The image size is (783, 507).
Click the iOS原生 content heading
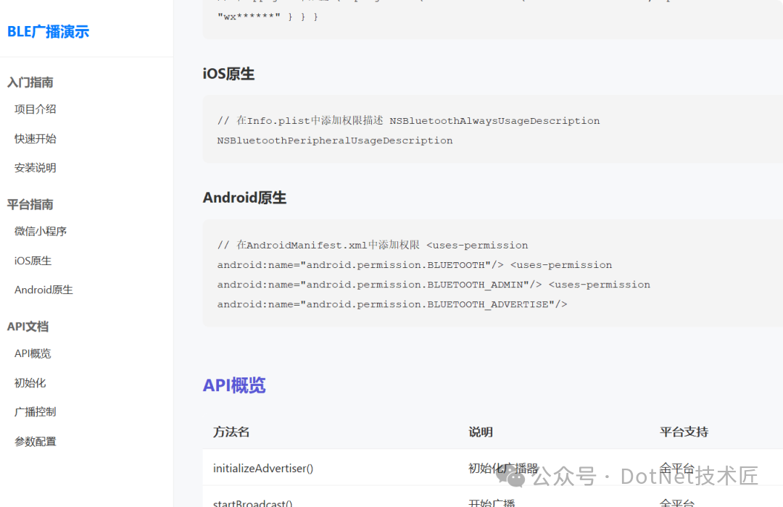coord(229,73)
